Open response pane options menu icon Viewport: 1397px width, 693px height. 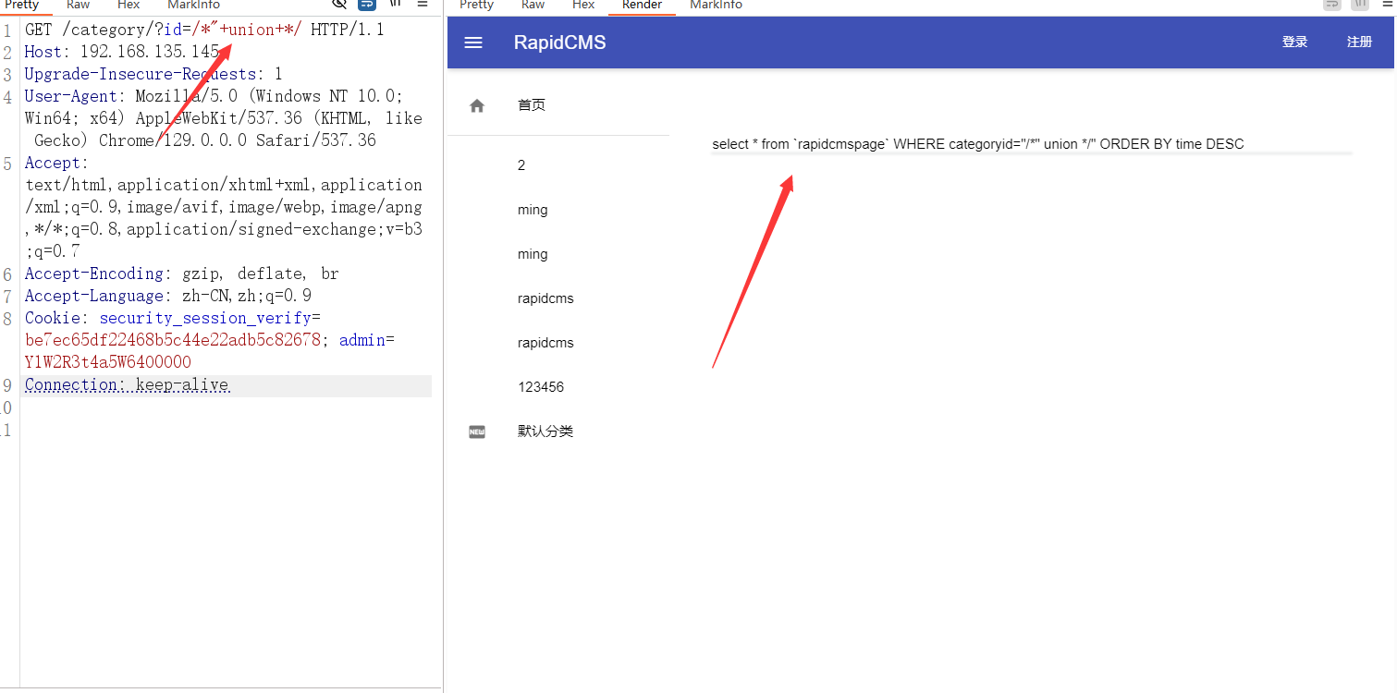click(x=1386, y=4)
